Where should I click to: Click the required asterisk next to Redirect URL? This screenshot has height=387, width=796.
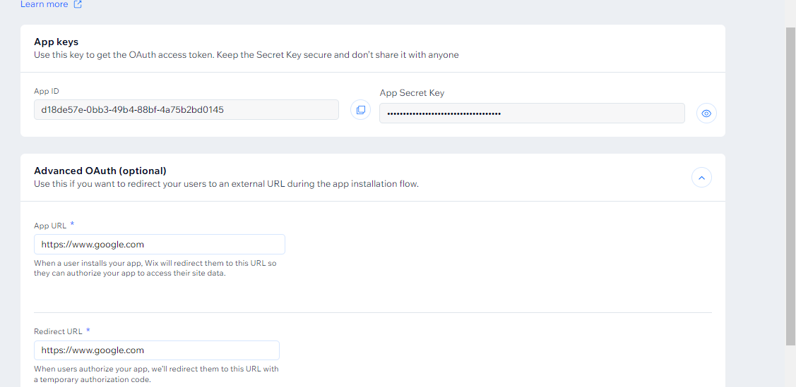pos(88,330)
